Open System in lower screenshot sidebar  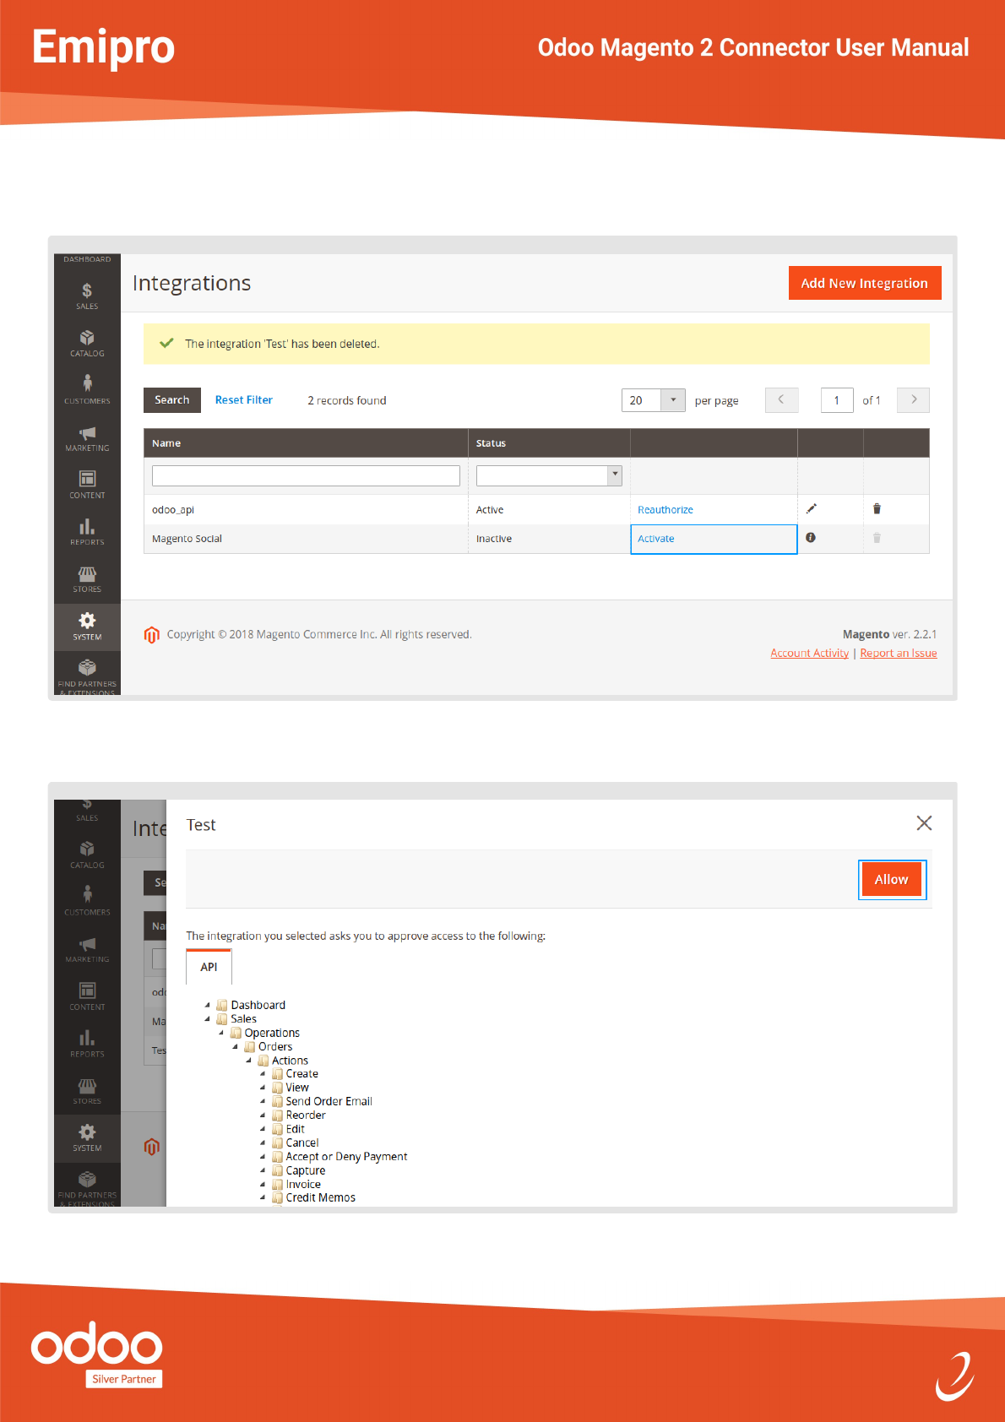87,1138
